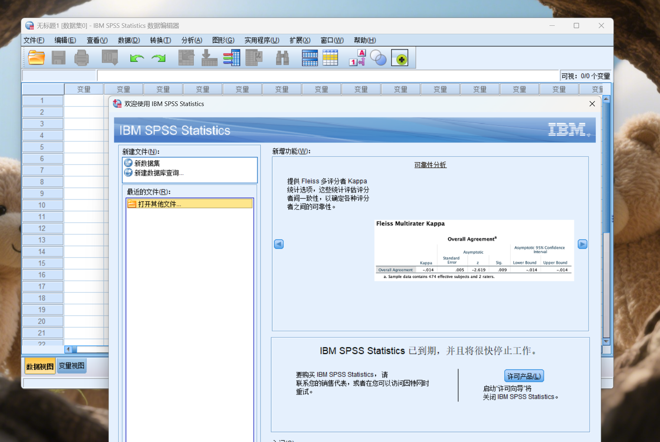
Task: Select 新数据集 in new files list
Action: click(x=147, y=163)
